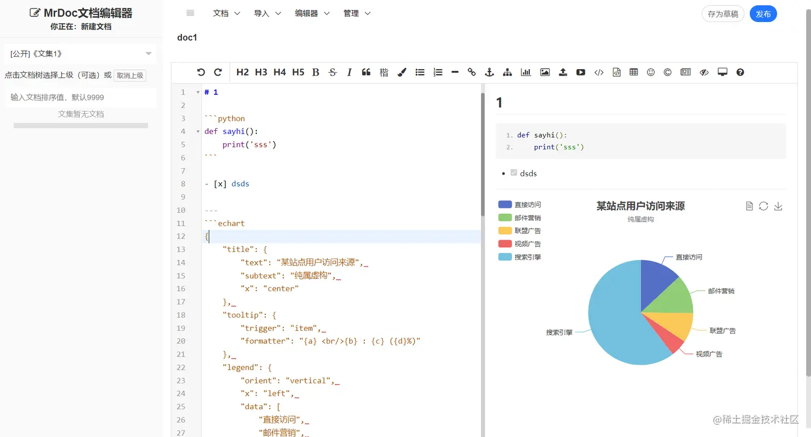Viewport: 811px width, 437px height.
Task: Toggle sidebar with hamburger menu icon
Action: (190, 13)
